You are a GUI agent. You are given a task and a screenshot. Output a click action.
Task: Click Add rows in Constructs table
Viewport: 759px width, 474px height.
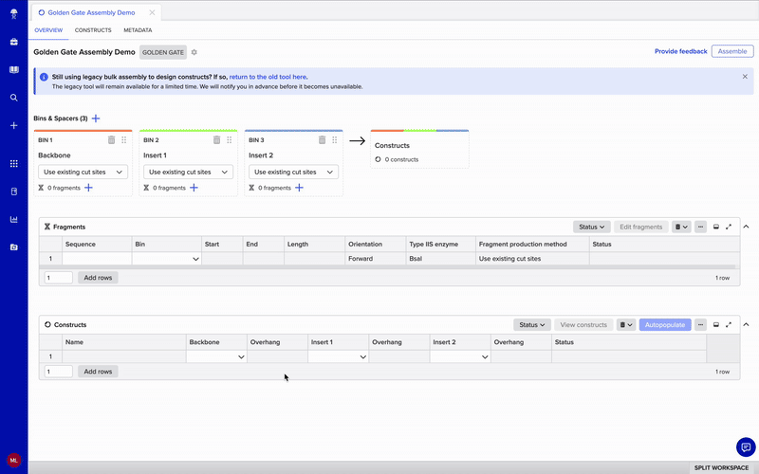(98, 372)
